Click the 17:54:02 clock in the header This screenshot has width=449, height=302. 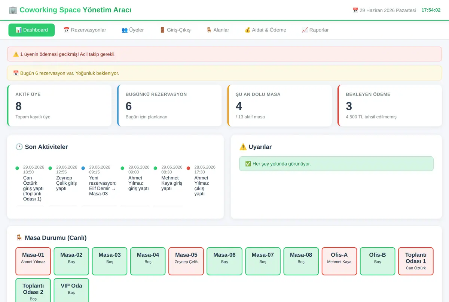431,10
